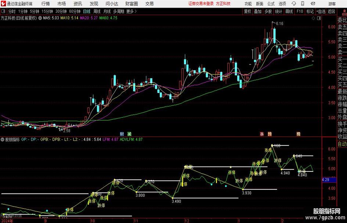Click the MA10: 5.14 label

coord(69,18)
